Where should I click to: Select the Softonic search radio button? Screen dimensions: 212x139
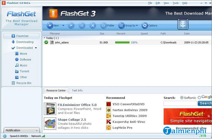(182, 98)
